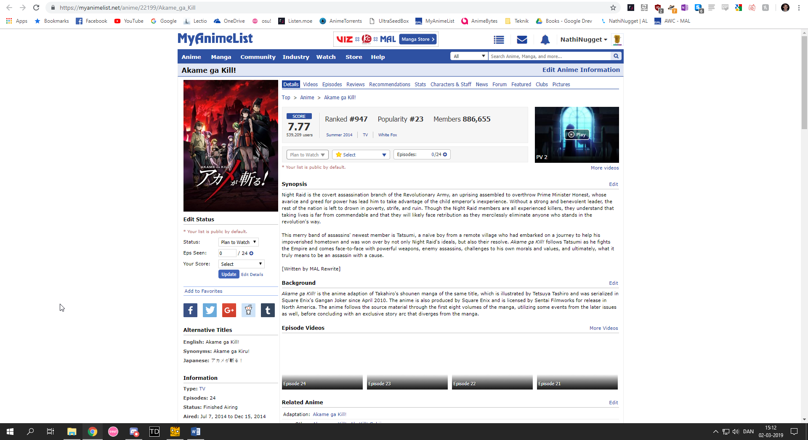Open Task View in taskbar
The width and height of the screenshot is (808, 440).
click(x=50, y=432)
